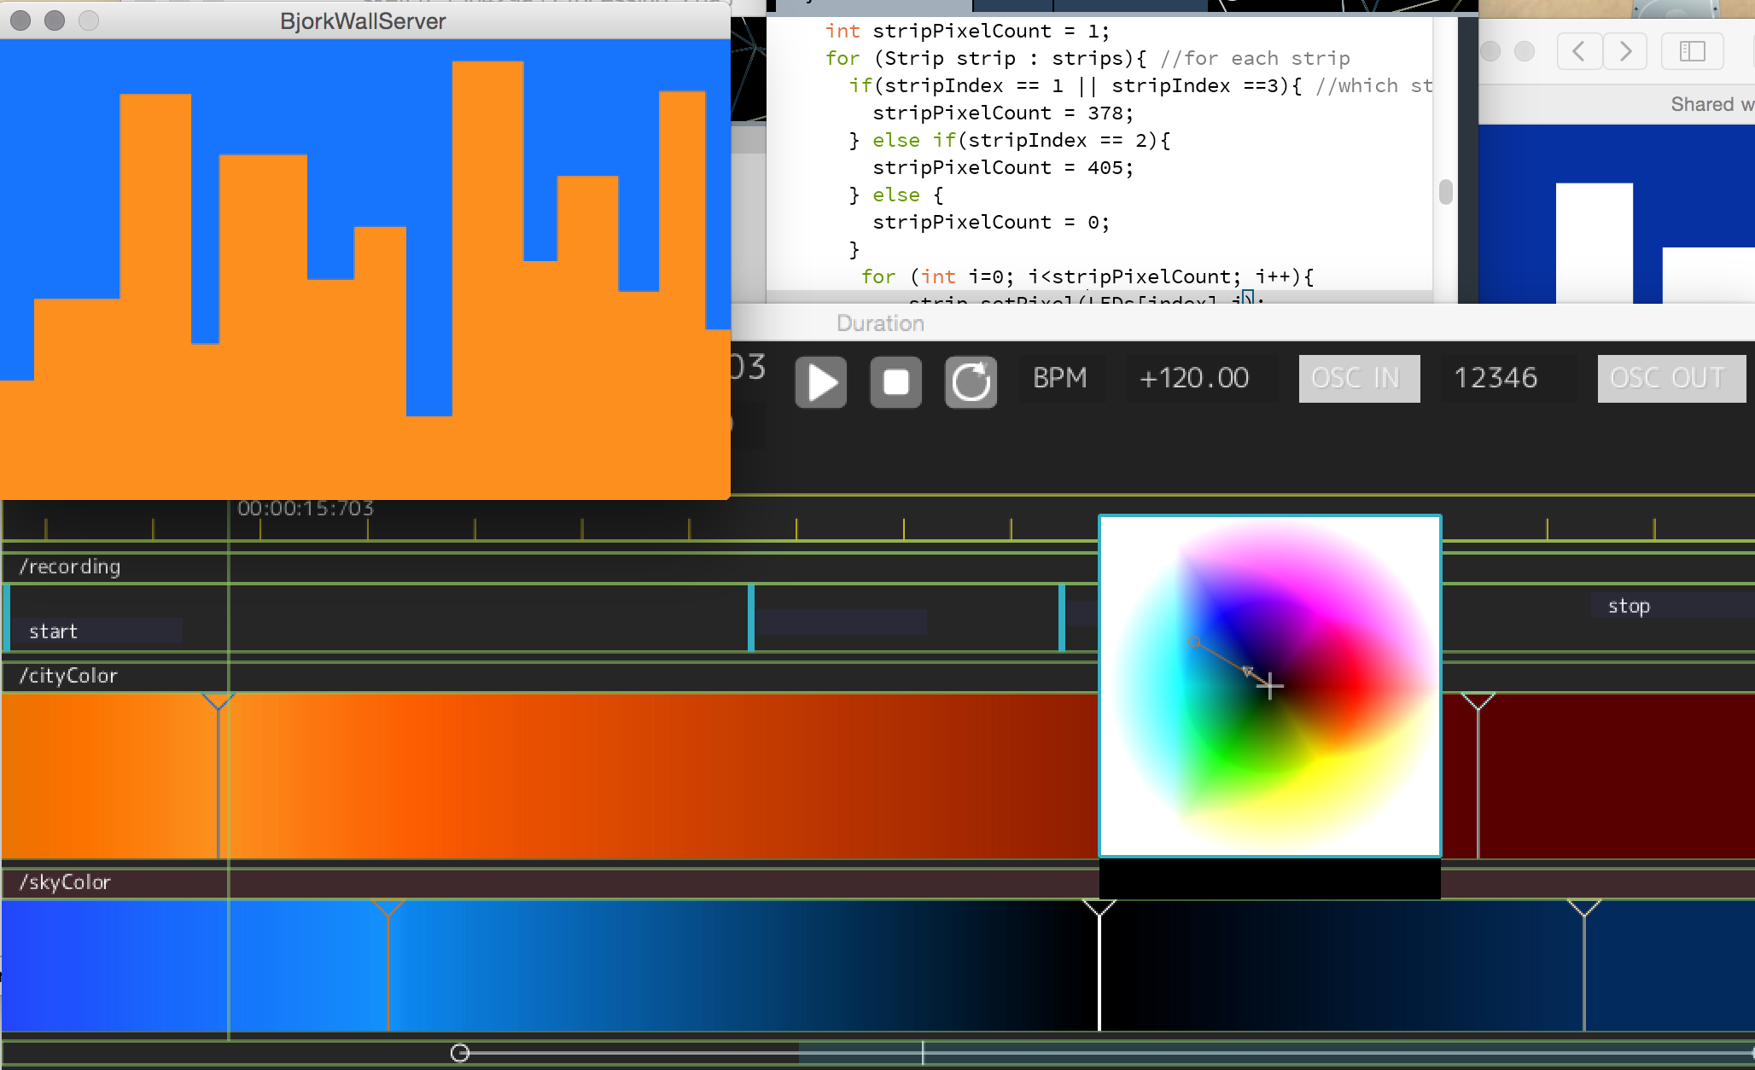
Task: Select the 'start' flag in recording track
Action: (53, 631)
